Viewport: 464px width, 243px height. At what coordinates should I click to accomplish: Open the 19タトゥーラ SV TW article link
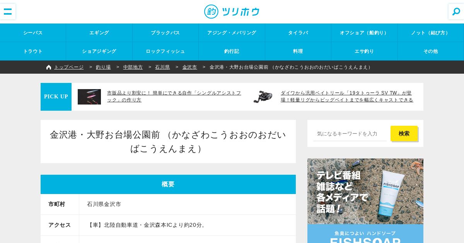tap(347, 96)
